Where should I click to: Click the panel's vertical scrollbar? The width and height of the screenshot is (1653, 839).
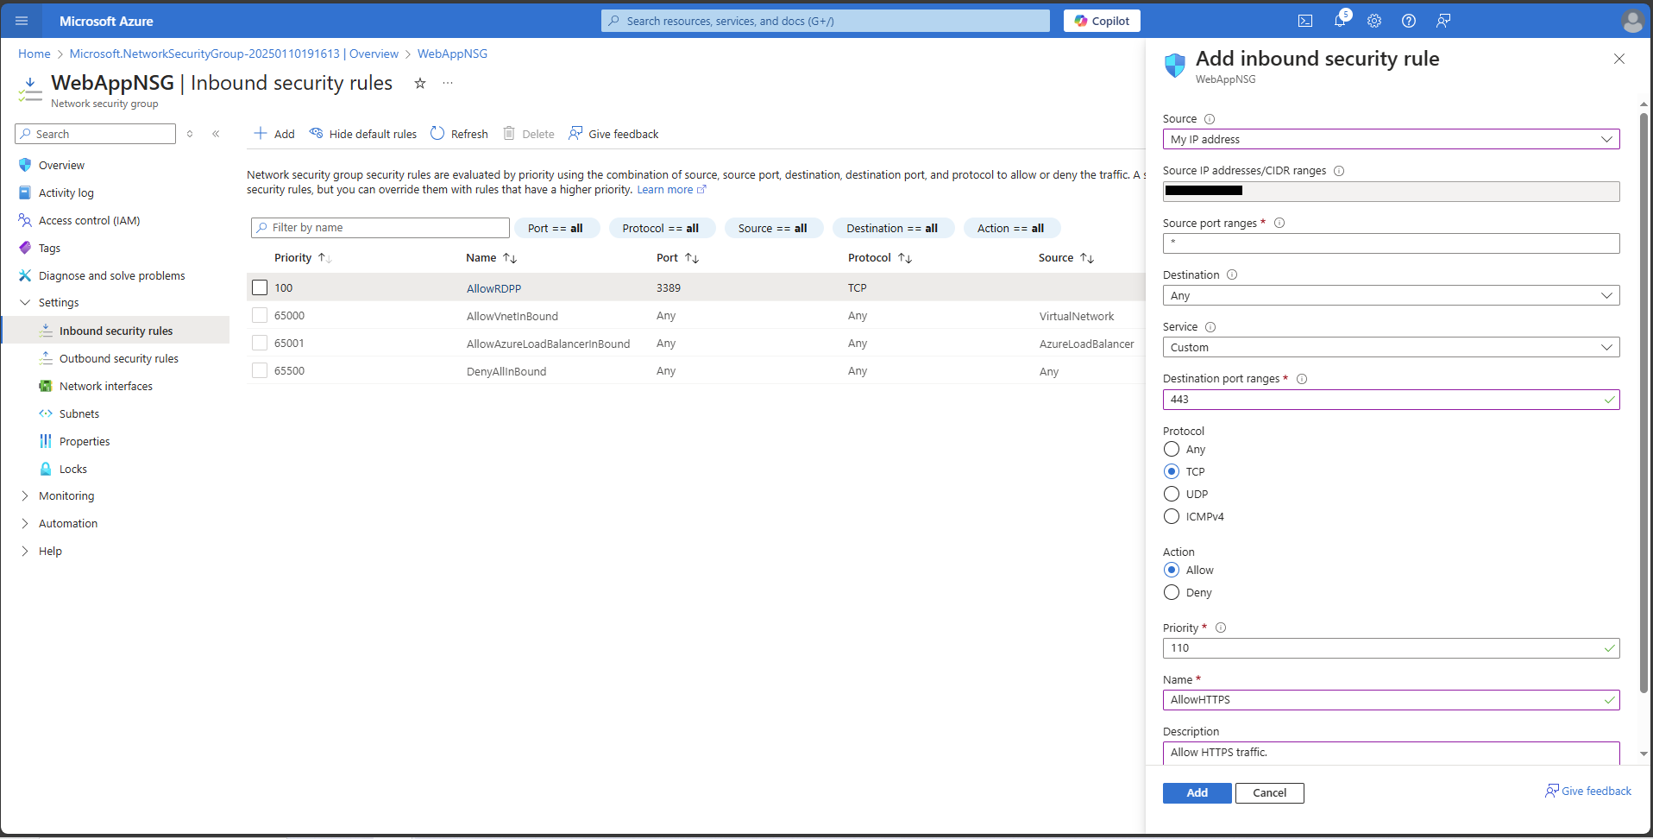point(1644,401)
